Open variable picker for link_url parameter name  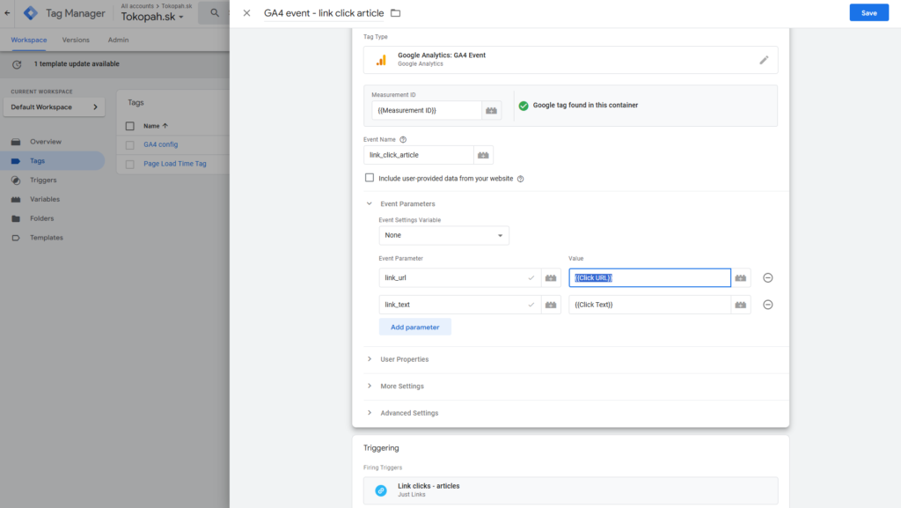(551, 277)
